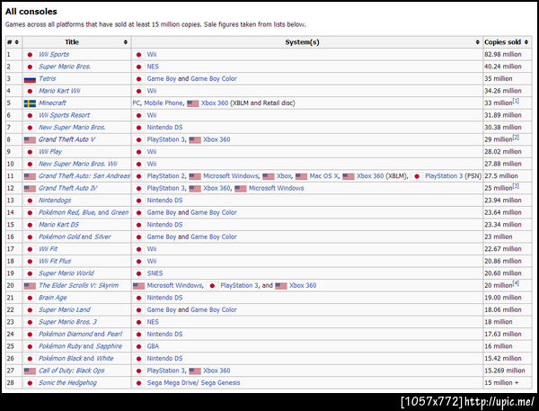Click the US flag beside Grand Theft Auto V
This screenshot has height=411, width=539.
click(x=30, y=139)
